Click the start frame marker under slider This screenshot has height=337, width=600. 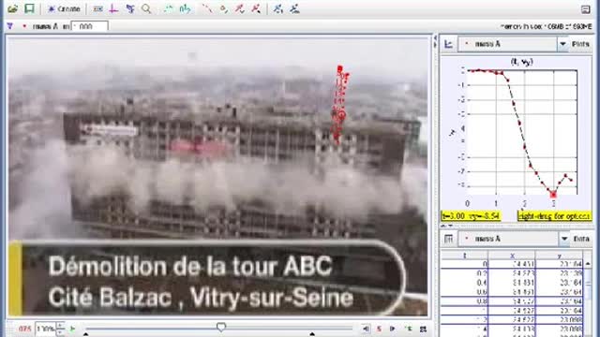pos(86,334)
